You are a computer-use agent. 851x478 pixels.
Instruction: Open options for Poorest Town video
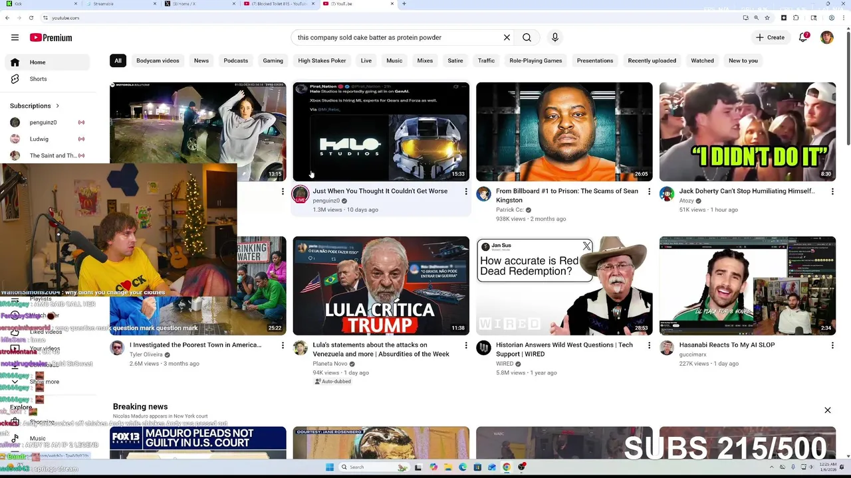pos(283,346)
